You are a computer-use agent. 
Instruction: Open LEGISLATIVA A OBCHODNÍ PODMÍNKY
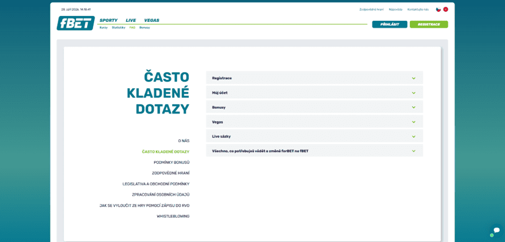[x=156, y=184]
